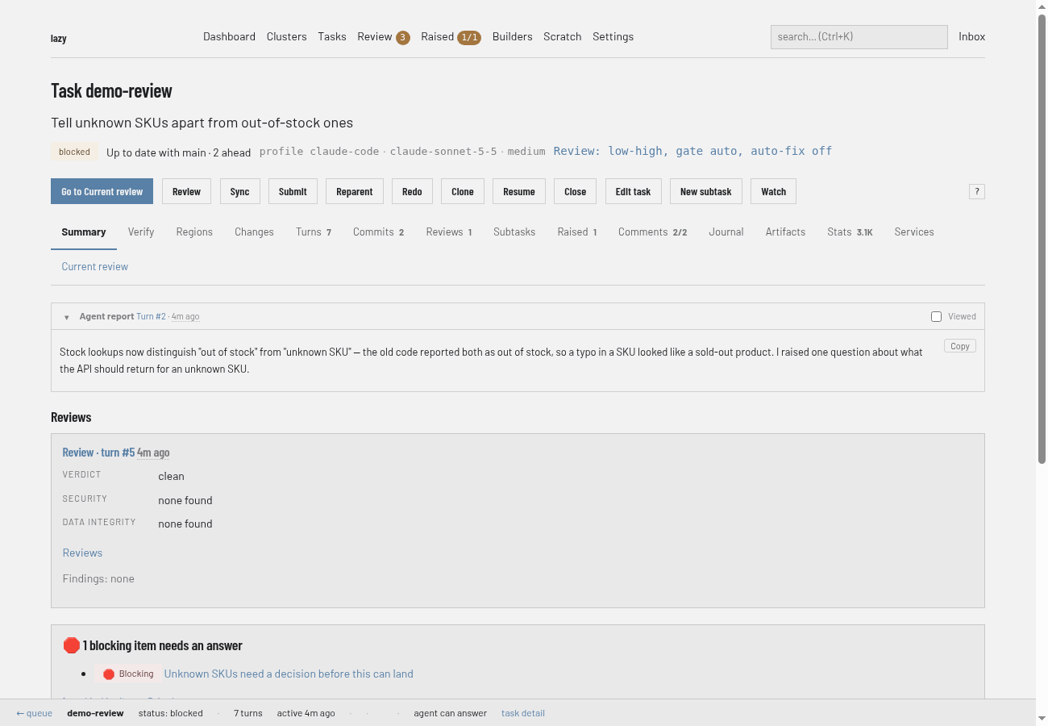Viewport: 1048px width, 726px height.
Task: Click 'status: blocked' in the footer bar
Action: [170, 713]
